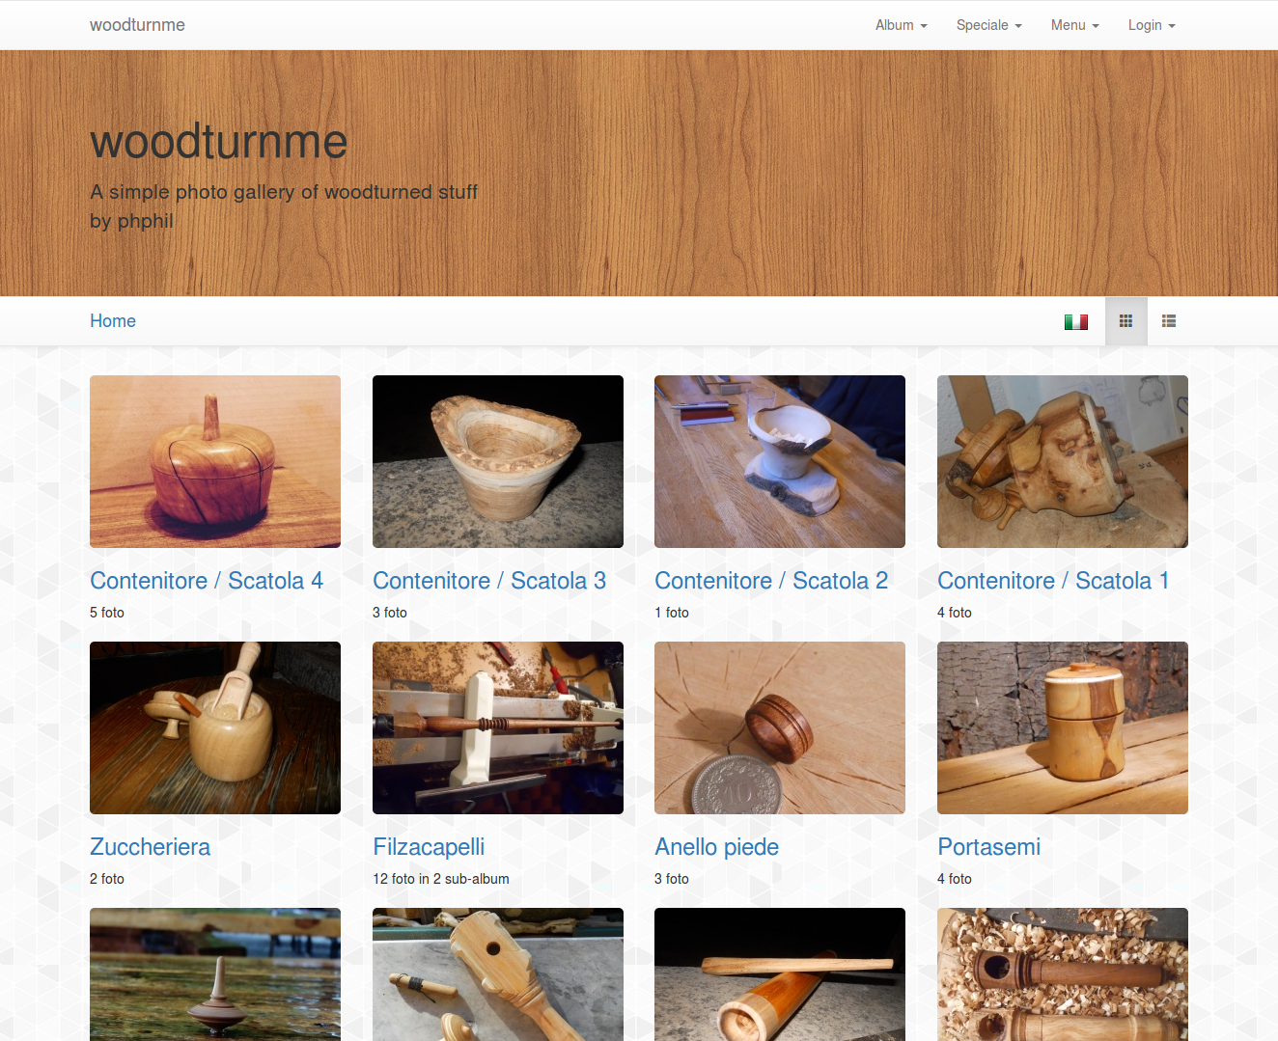Screen dimensions: 1278x1041
Task: Open Contenitore / Scatola 3 album title
Action: 489,581
